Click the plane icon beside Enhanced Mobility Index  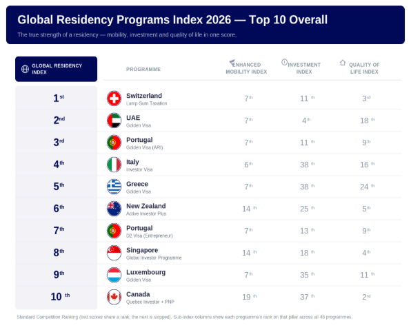[232, 62]
